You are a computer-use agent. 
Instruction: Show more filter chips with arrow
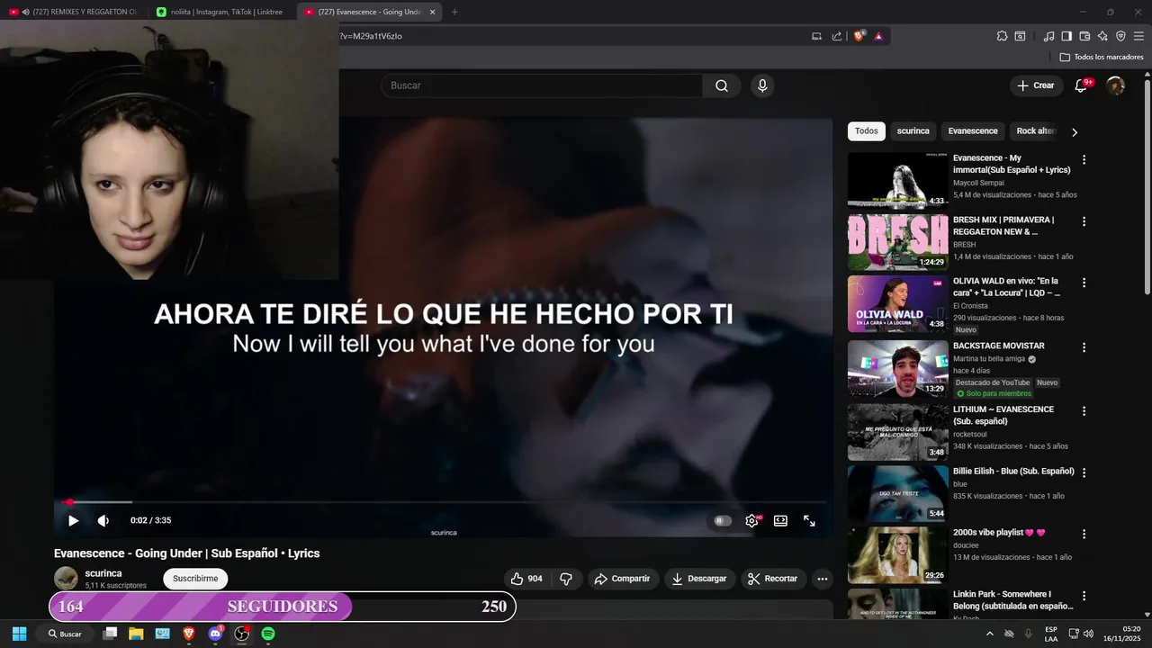pos(1074,132)
